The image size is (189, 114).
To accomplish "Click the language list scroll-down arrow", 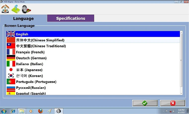I will [x=181, y=94].
